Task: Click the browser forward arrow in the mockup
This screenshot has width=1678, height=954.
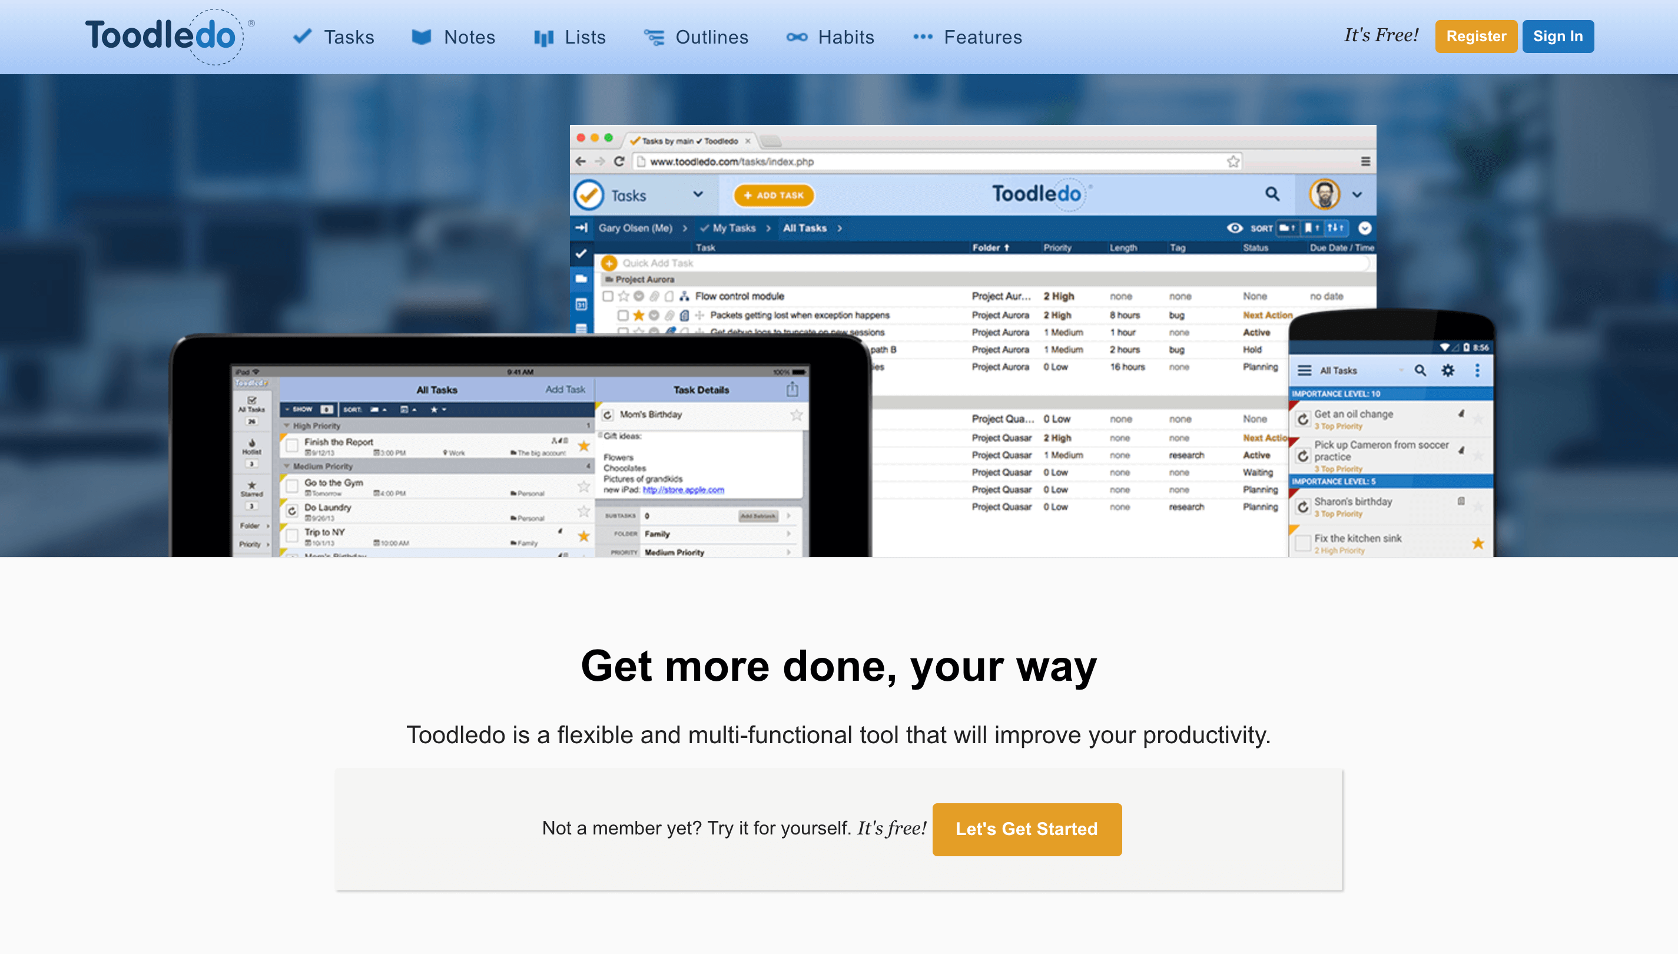Action: click(x=599, y=161)
